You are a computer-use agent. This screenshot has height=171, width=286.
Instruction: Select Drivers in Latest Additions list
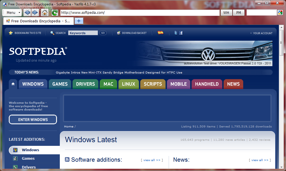coord(29,167)
